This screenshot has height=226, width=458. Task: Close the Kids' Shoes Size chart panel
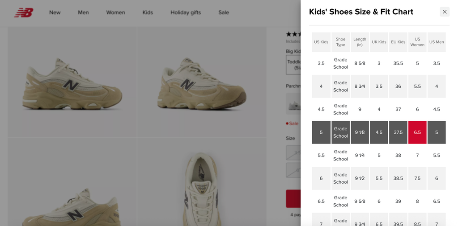click(x=444, y=12)
